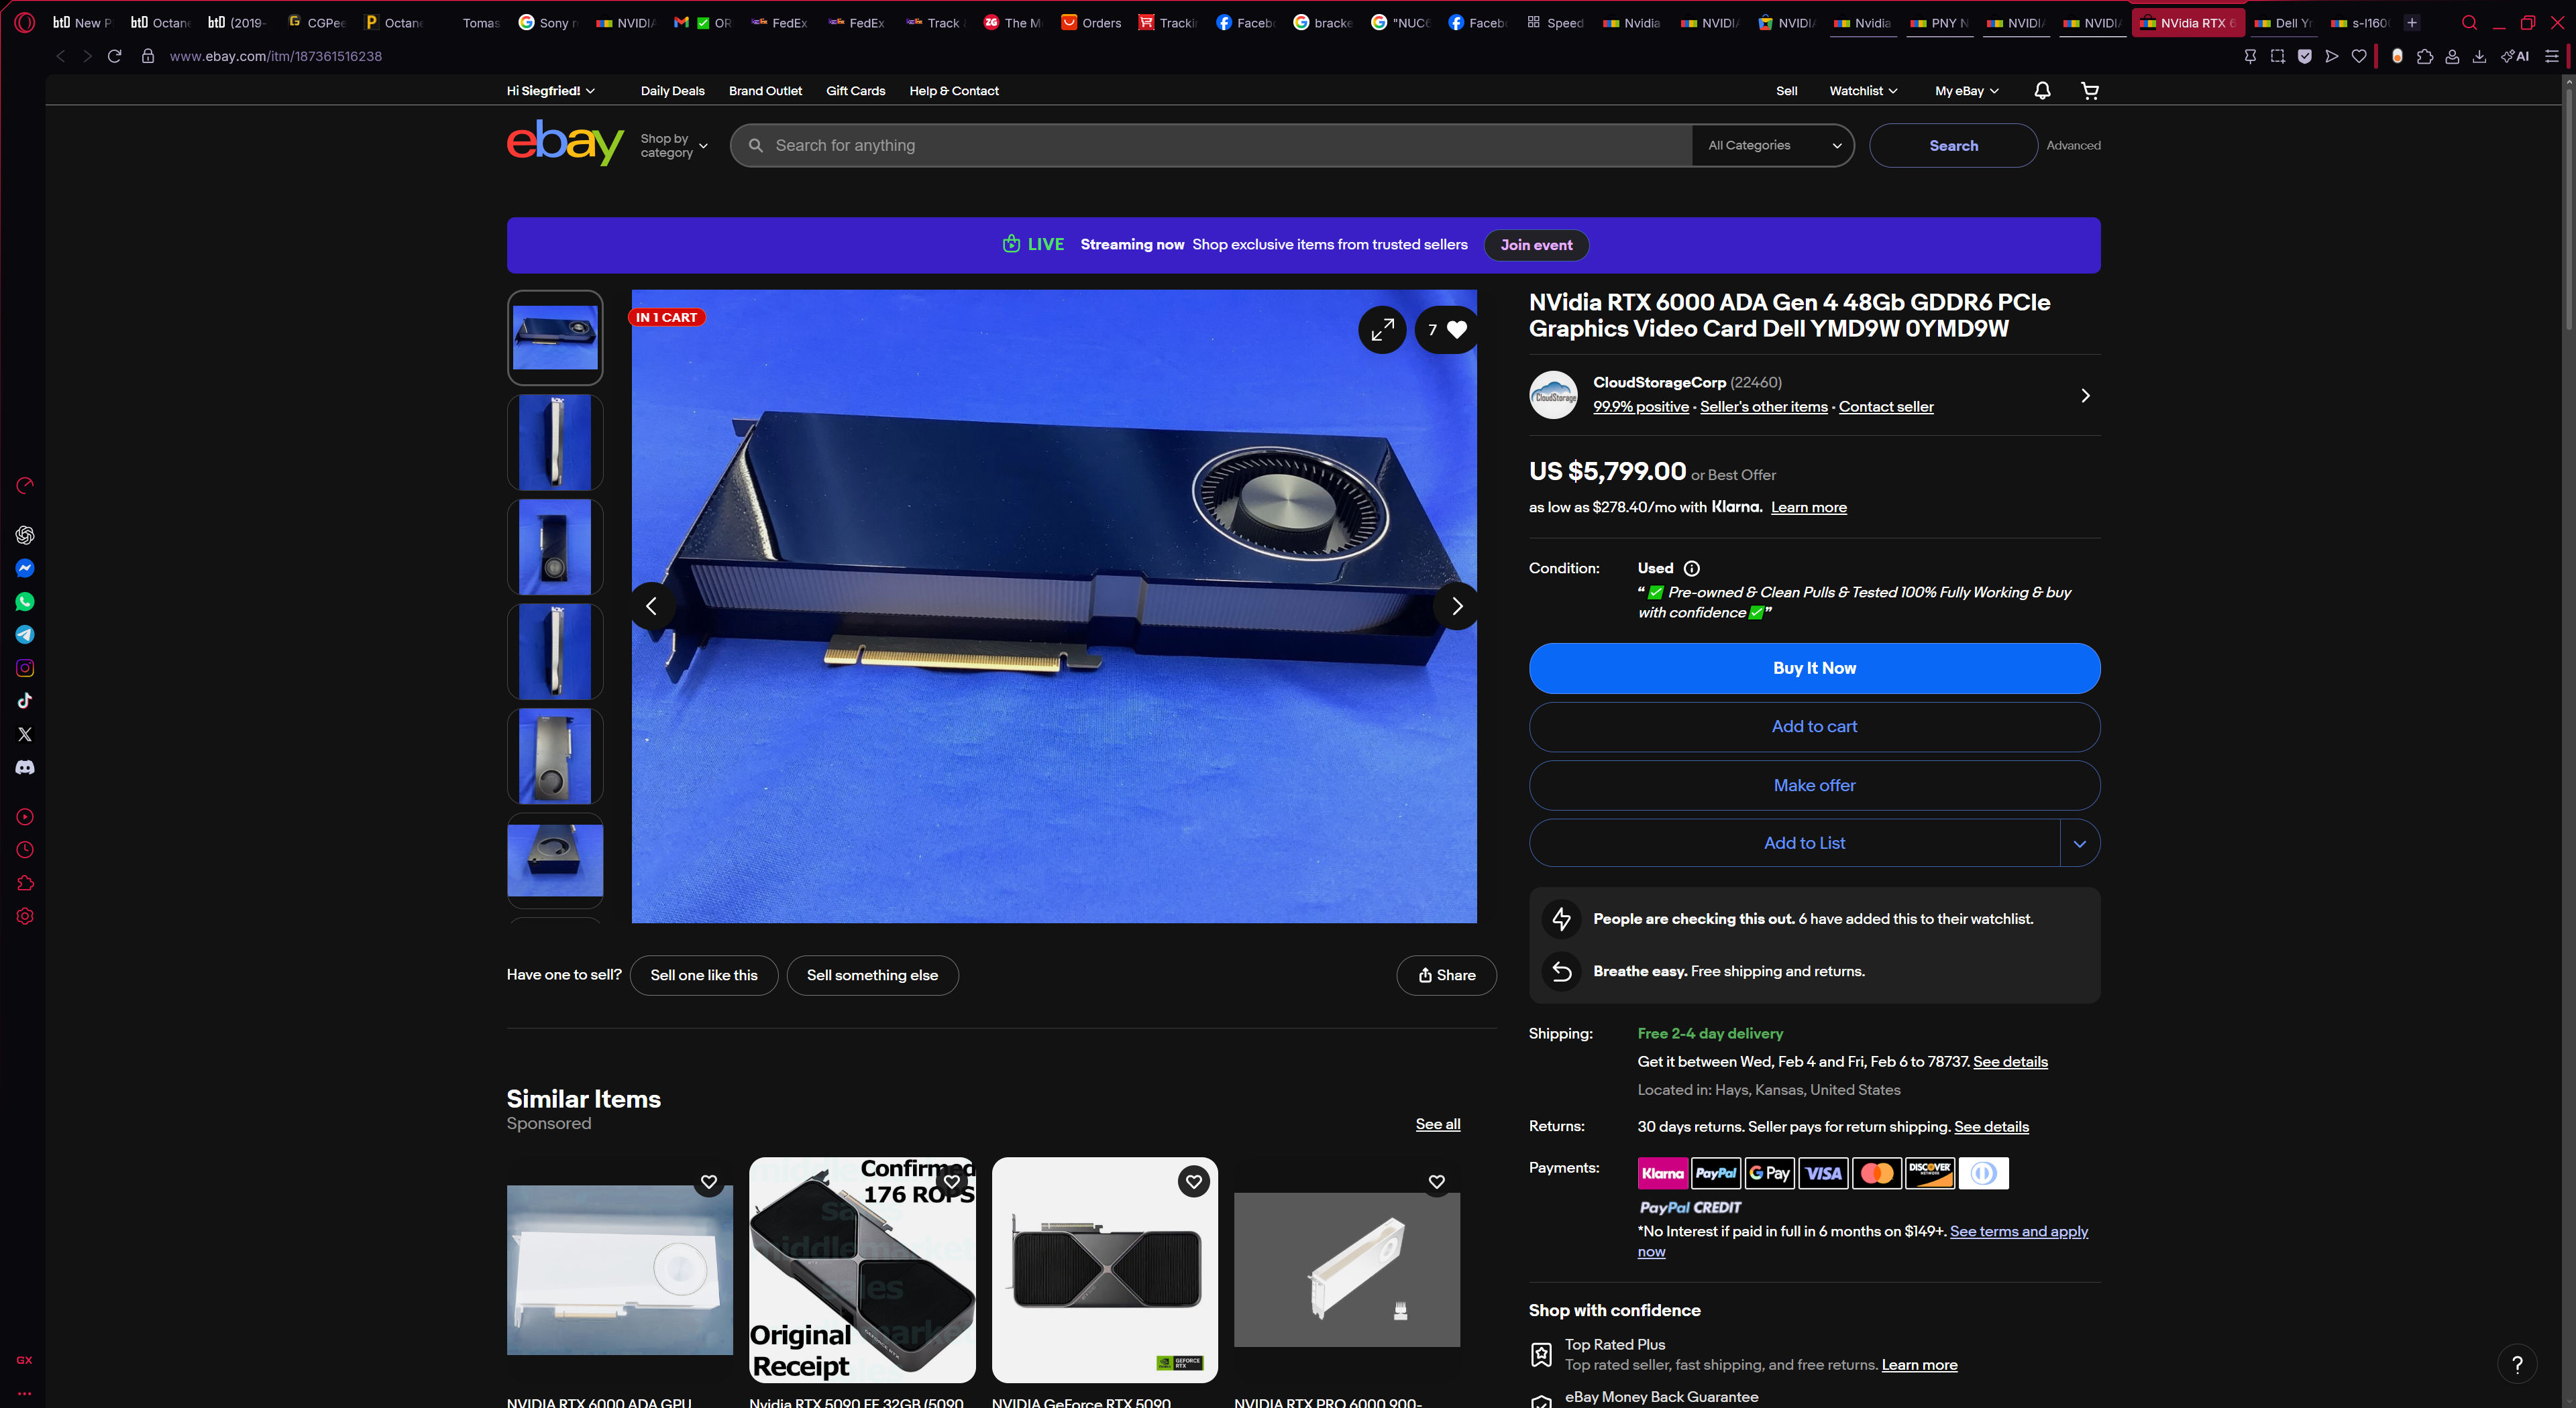This screenshot has height=1408, width=2576.
Task: Favorite the first similar item RTX 6000 ADA
Action: point(709,1181)
